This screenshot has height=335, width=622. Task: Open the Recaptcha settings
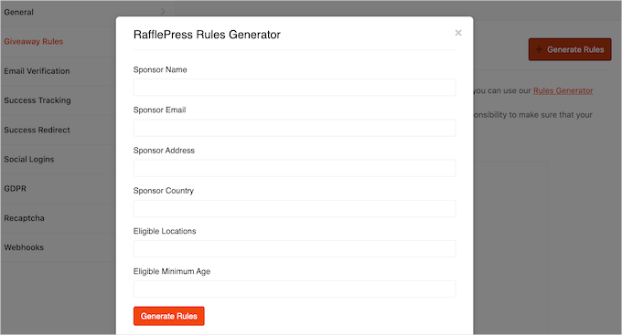click(24, 218)
